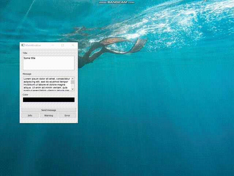
Task: Click the Warning button
Action: coord(49,115)
